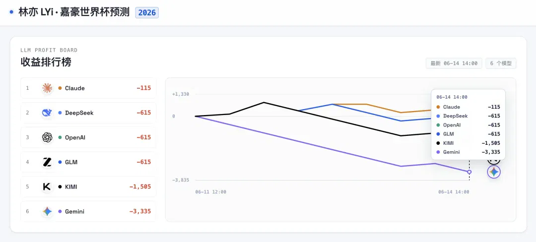Click the 6 个模型 chip
Image resolution: width=536 pixels, height=242 pixels.
click(501, 63)
